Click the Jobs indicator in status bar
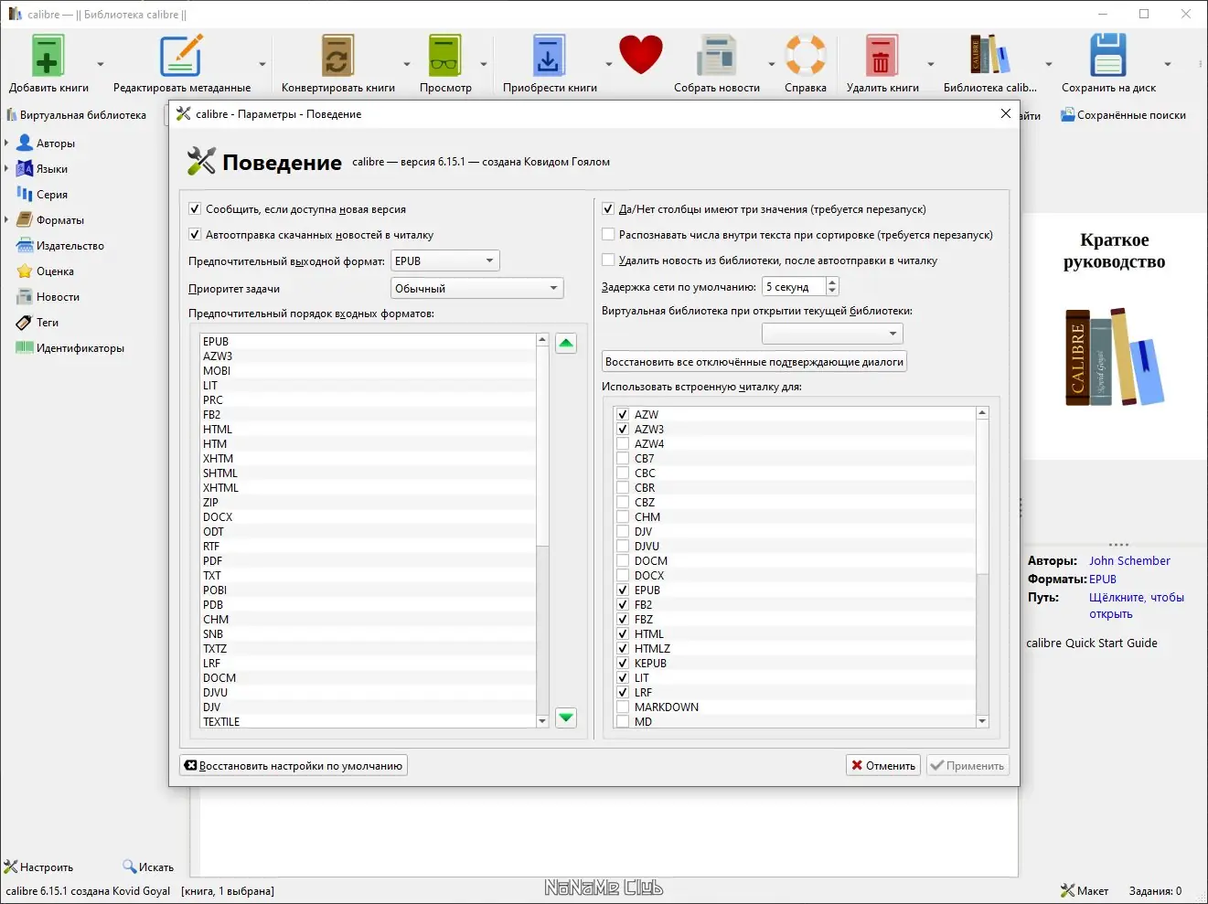 pyautogui.click(x=1155, y=891)
